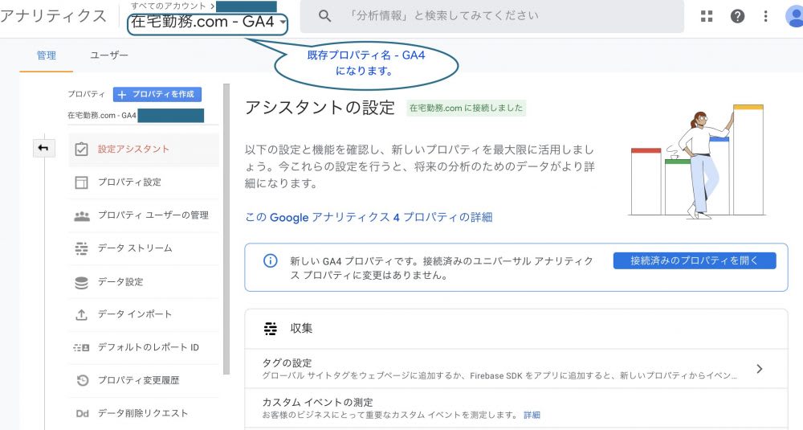This screenshot has width=803, height=430.
Task: Open the カスタム イベントの測定 row
Action: point(516,408)
